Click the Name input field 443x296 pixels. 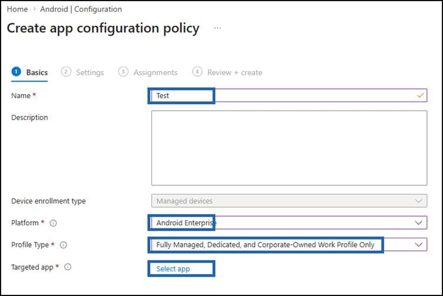(289, 95)
